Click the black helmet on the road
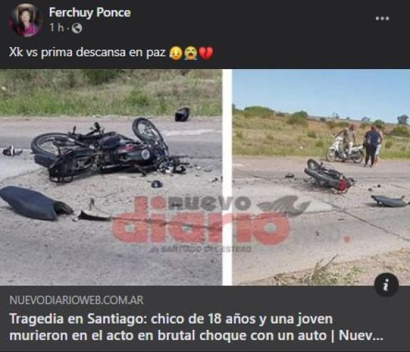Image resolution: width=410 pixels, height=352 pixels. pyautogui.click(x=182, y=114)
